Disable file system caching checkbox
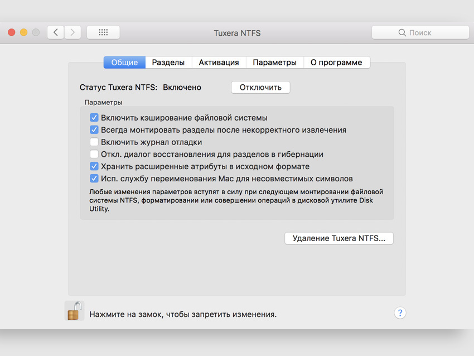The height and width of the screenshot is (356, 474). tap(94, 118)
